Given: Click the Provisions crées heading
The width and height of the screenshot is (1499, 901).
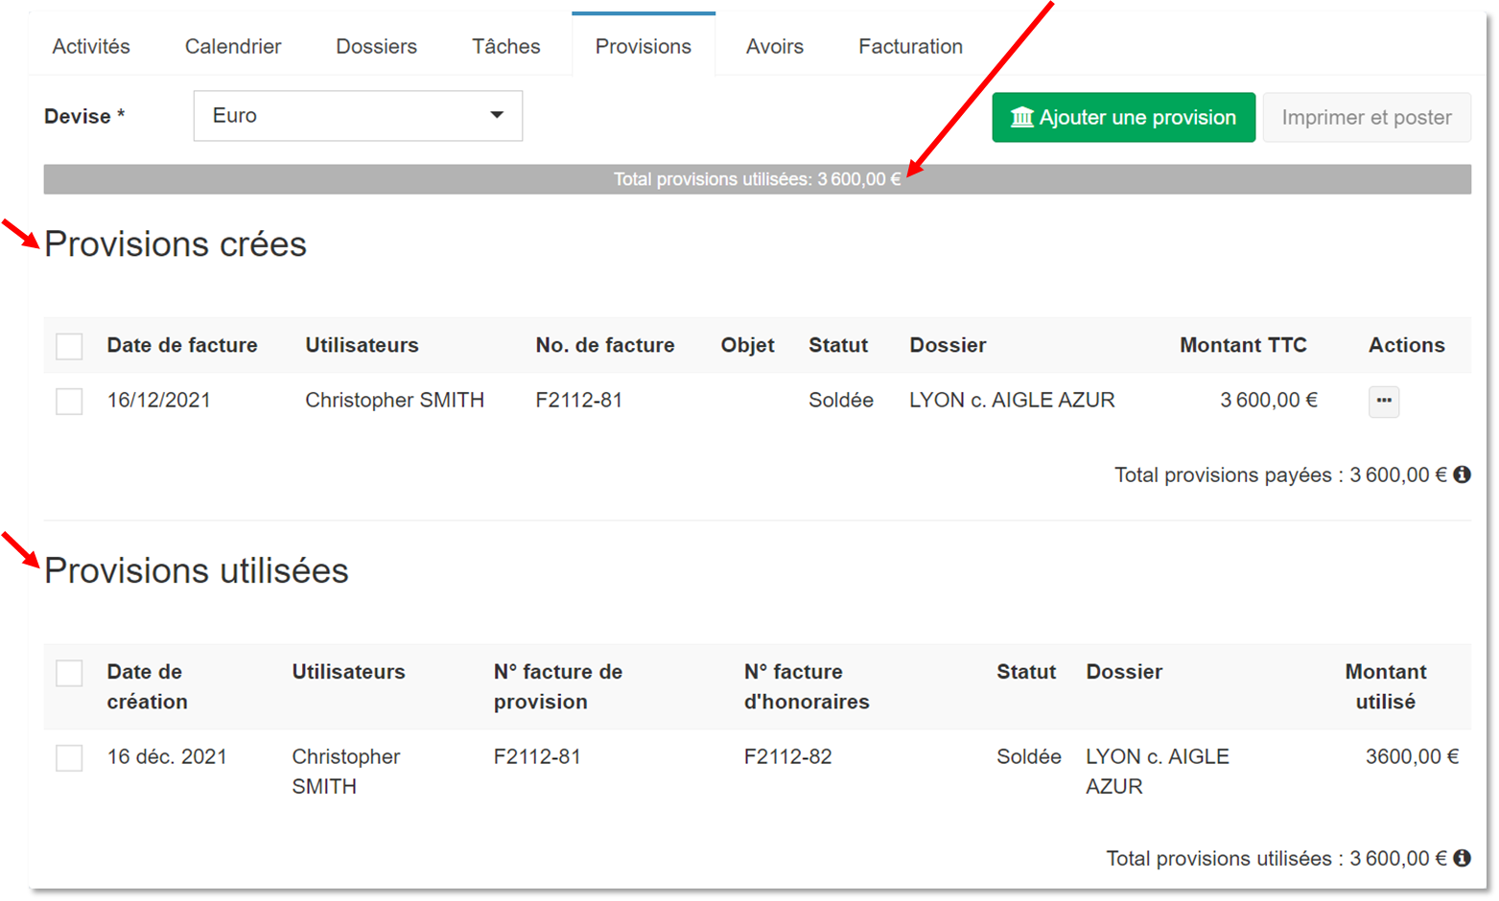Looking at the screenshot, I should point(176,244).
